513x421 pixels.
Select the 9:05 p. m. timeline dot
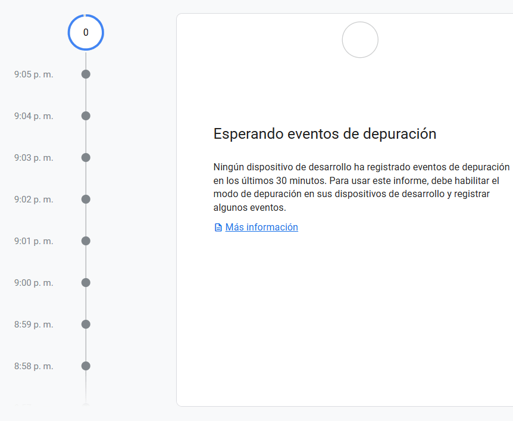(86, 74)
